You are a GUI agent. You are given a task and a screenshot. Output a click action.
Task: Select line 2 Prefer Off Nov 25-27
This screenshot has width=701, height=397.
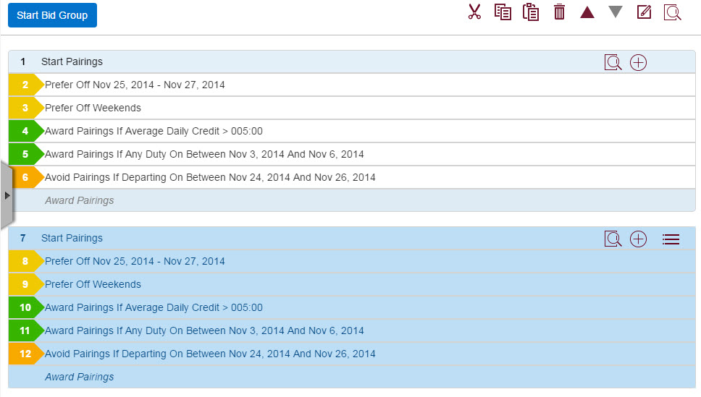tap(352, 85)
